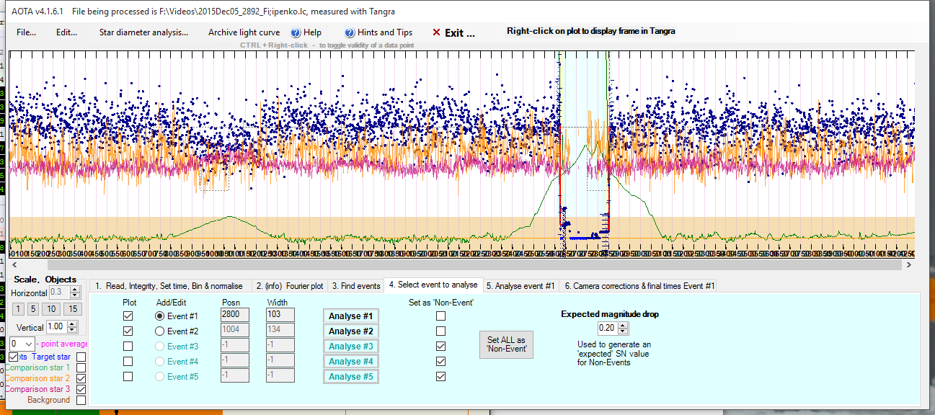This screenshot has height=415, width=935.
Task: Mark Event #2 as Non-Event checkbox
Action: pos(440,331)
